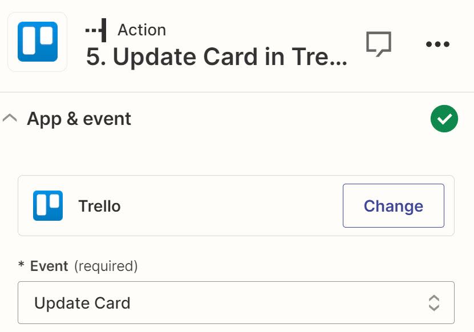Screen dimensions: 474x332
Task: Click the small Trello icon beside the app name
Action: 47,205
